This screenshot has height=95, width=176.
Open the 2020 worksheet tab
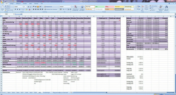[x=35, y=93]
